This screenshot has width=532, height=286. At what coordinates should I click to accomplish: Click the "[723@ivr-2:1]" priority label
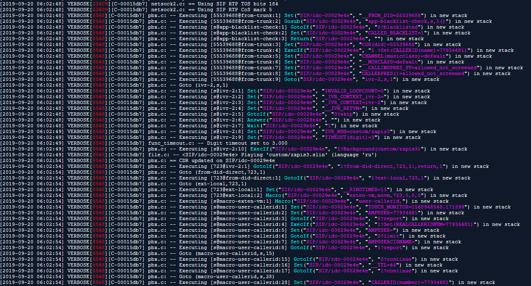tap(230, 166)
